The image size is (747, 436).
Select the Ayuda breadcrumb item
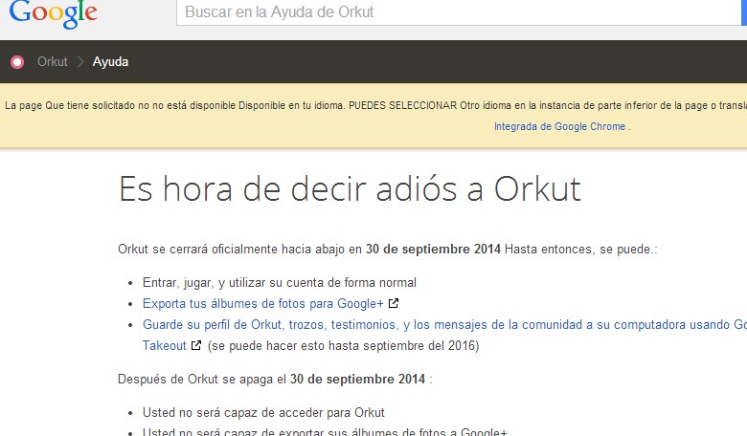point(110,62)
